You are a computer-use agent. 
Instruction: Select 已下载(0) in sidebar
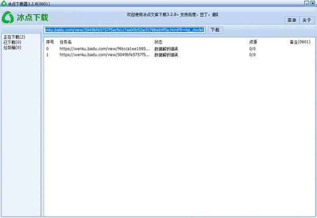point(12,42)
